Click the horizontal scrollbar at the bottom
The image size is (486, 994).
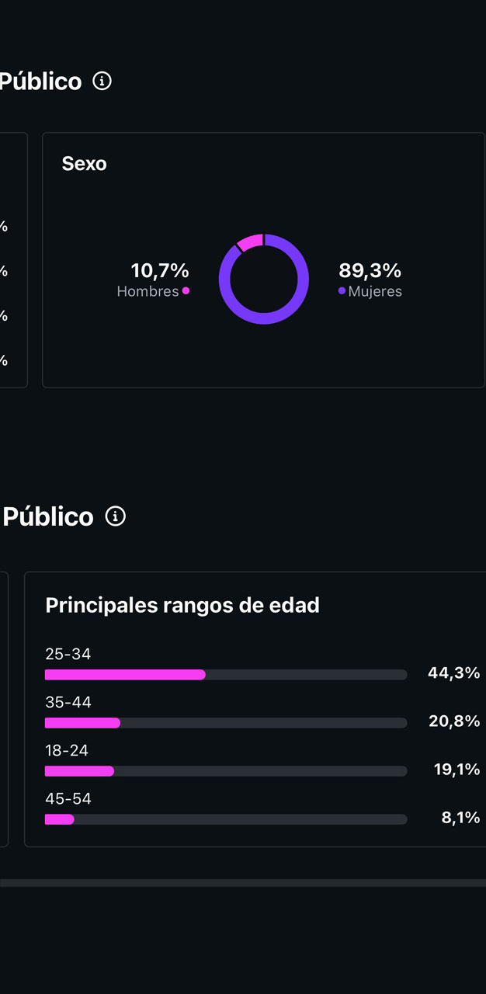243,883
